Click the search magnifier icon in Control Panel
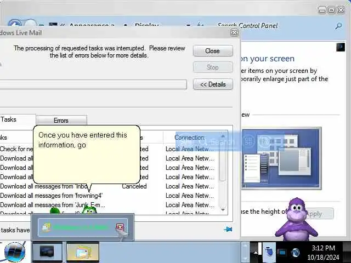 pyautogui.click(x=338, y=26)
